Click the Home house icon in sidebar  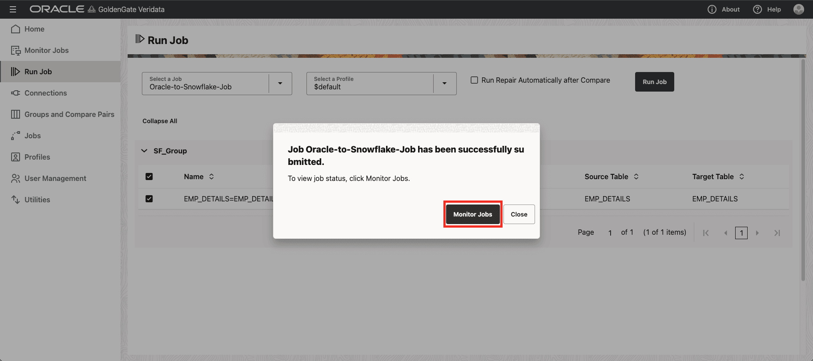coord(16,29)
